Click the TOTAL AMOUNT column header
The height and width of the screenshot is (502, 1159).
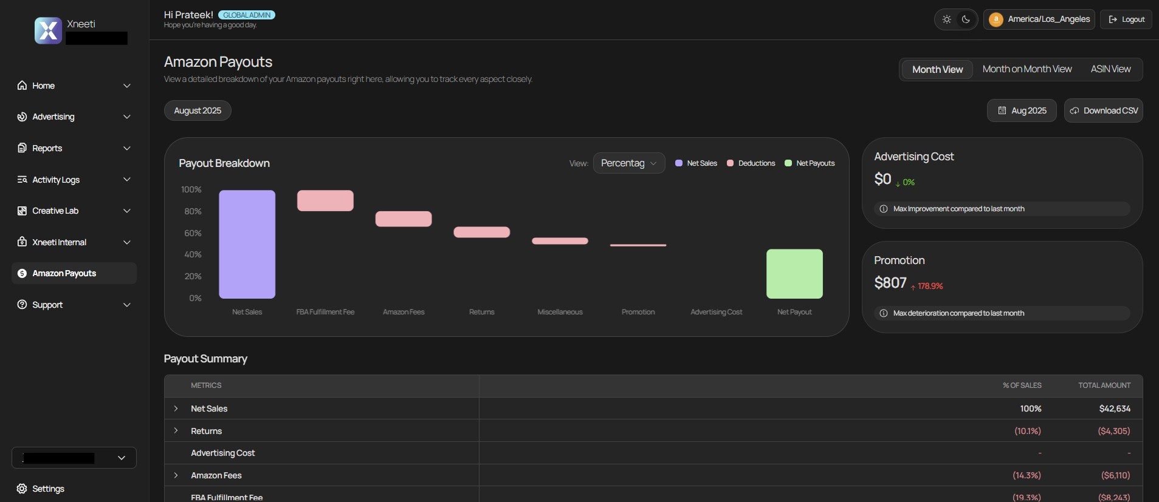(1104, 385)
